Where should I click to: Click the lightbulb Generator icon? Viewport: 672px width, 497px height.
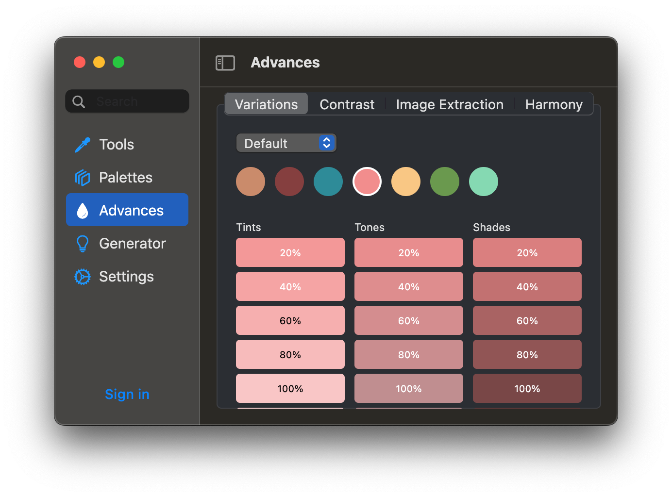click(83, 244)
